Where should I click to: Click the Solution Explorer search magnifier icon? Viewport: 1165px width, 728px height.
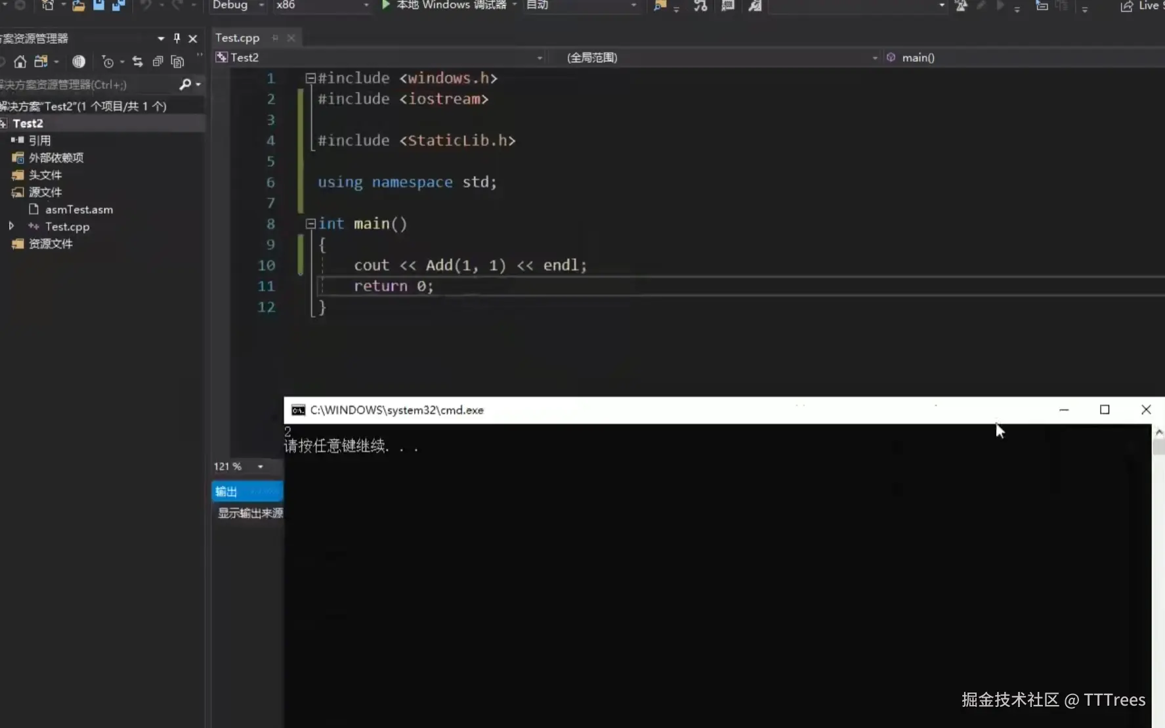(185, 84)
